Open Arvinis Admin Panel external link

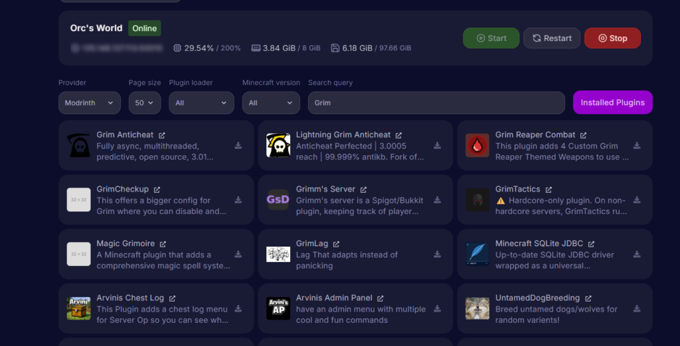point(381,298)
